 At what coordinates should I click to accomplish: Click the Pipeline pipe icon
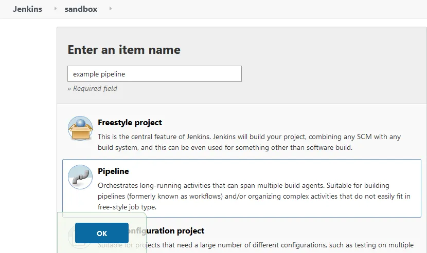80,177
